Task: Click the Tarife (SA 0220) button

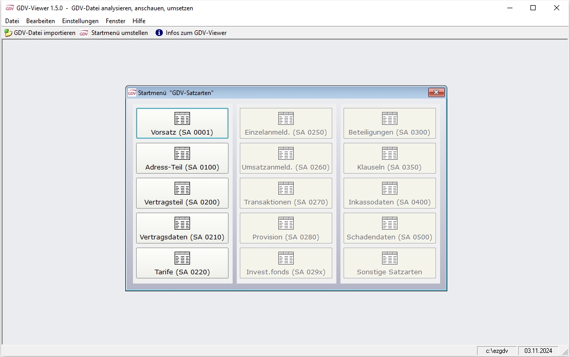Action: [x=182, y=263]
